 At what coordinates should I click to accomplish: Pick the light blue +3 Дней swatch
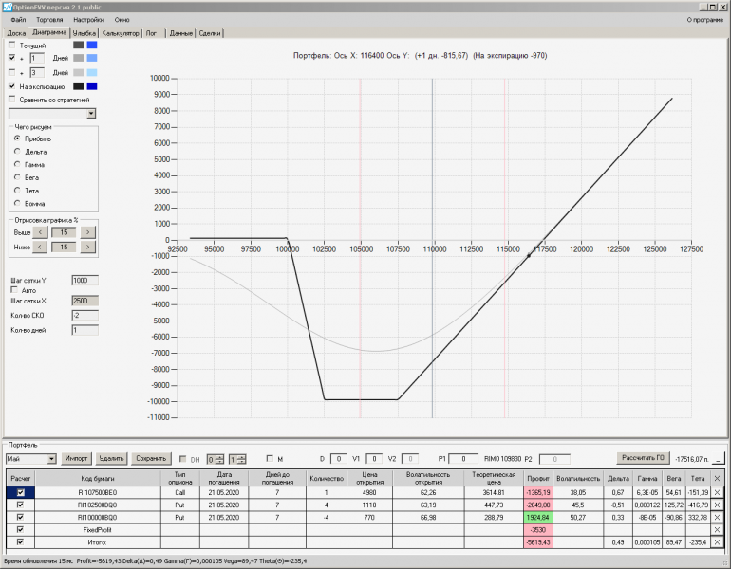coord(92,72)
